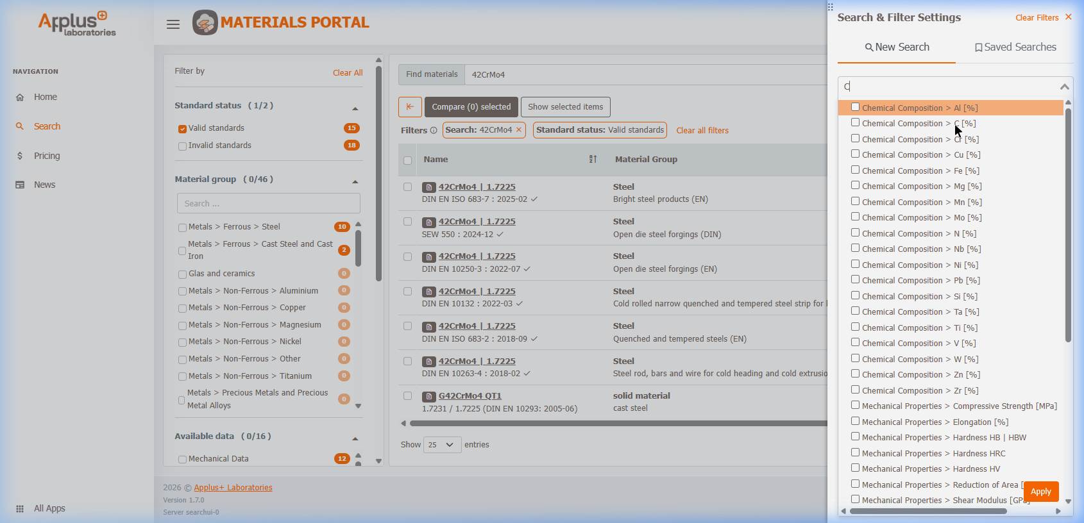The width and height of the screenshot is (1084, 523).
Task: Check Chemical Composition > Cu [%] option
Action: tap(855, 154)
